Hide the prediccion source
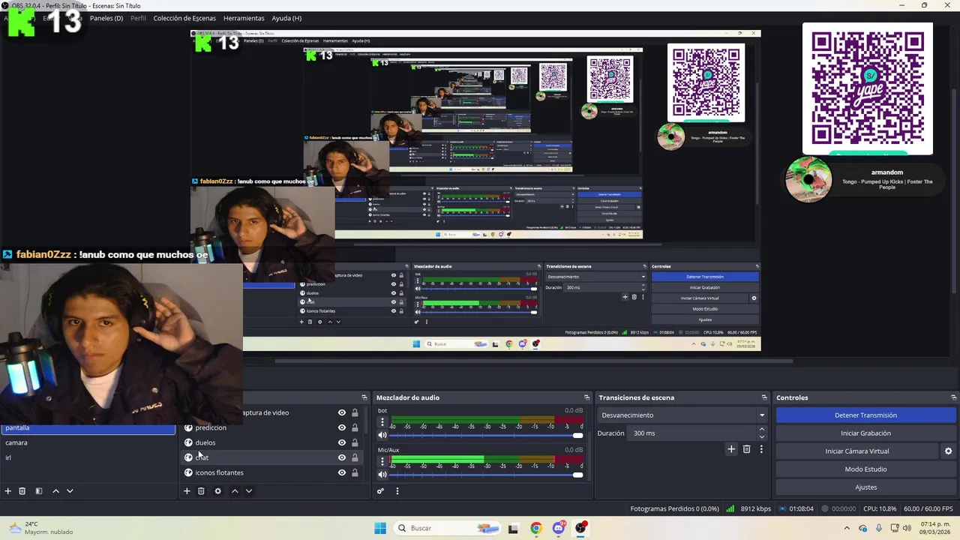This screenshot has width=960, height=540. click(342, 427)
